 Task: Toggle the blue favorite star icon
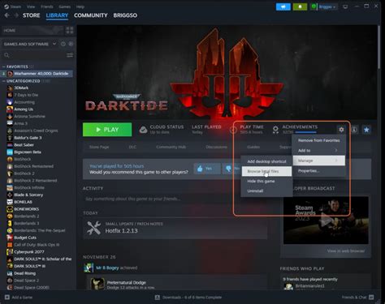(x=366, y=130)
